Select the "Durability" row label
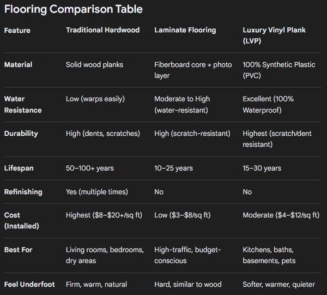Image resolution: width=327 pixels, height=295 pixels. coord(21,134)
